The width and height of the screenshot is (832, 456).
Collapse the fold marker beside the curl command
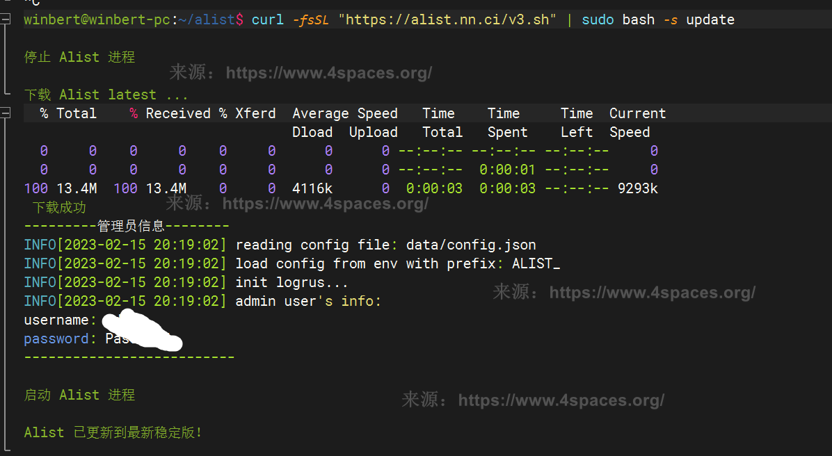(6, 19)
